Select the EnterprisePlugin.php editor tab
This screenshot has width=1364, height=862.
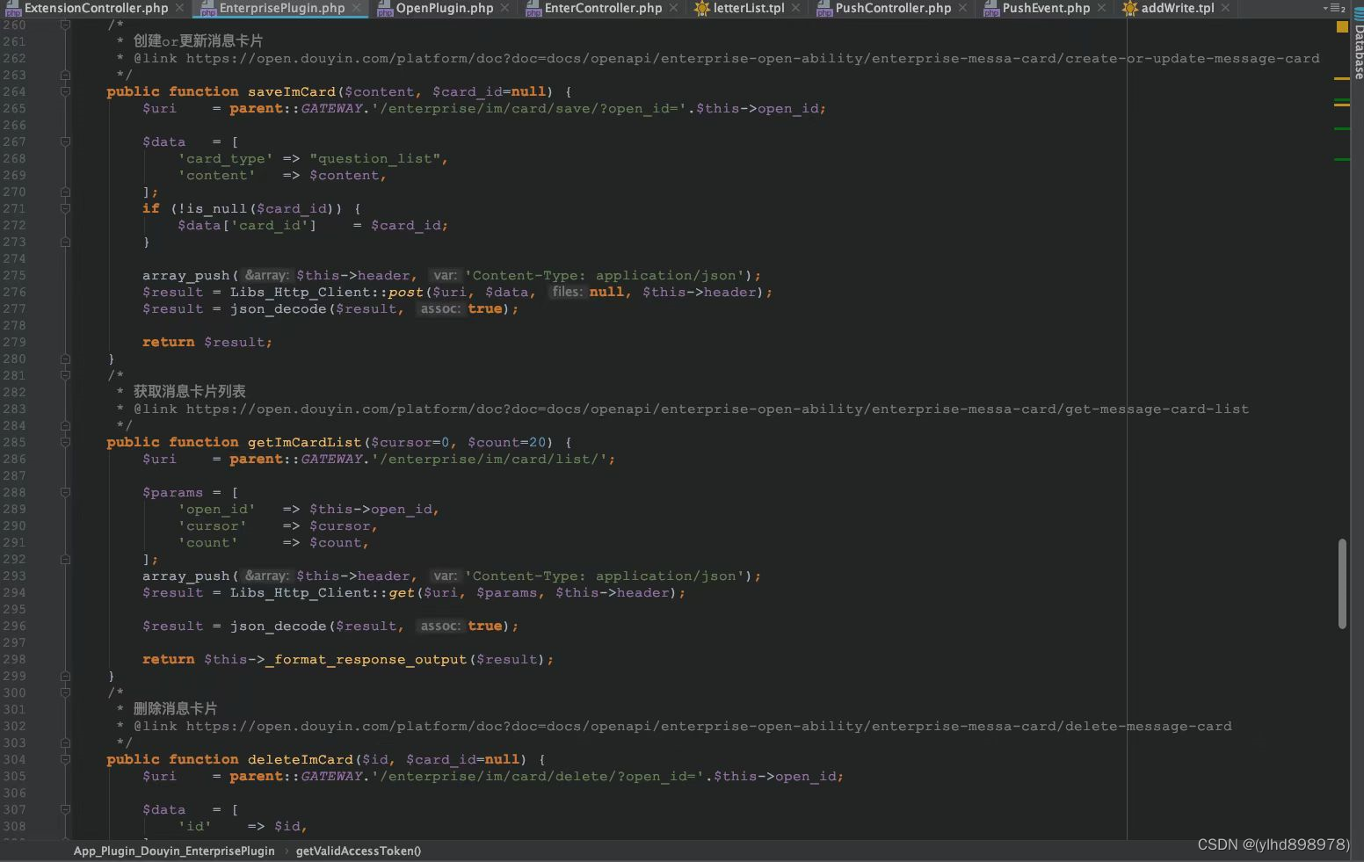281,8
